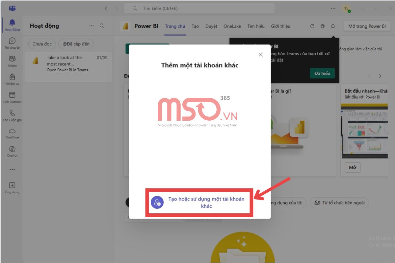The image size is (395, 263).
Task: Close the Thêm một tài khoản khác dialog
Action: [261, 55]
